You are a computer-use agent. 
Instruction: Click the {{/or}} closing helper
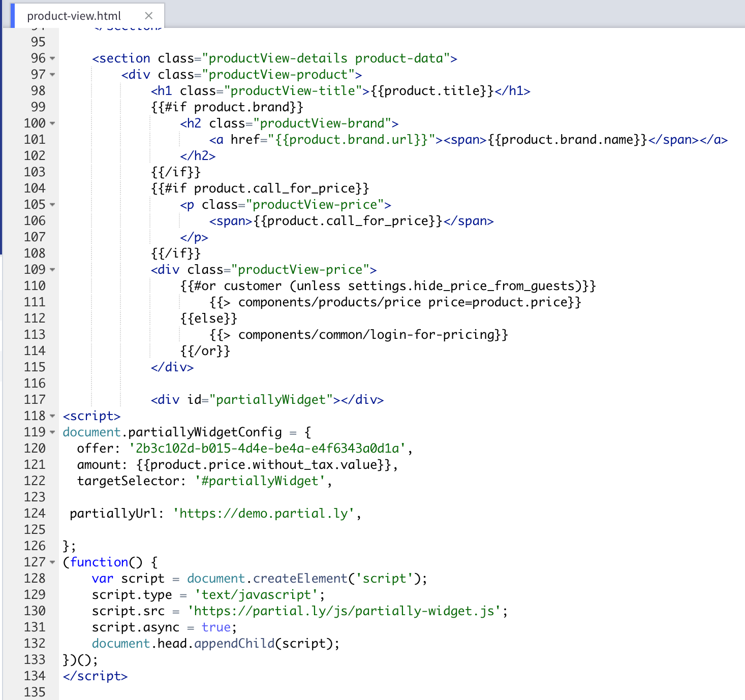205,351
